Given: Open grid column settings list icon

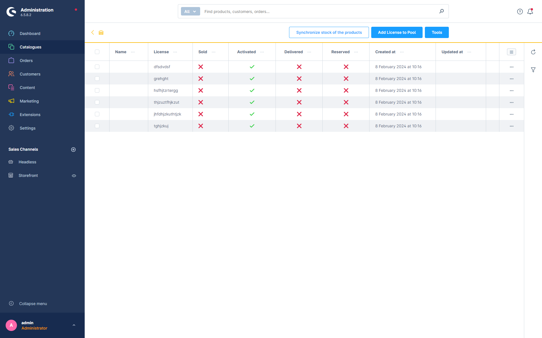Looking at the screenshot, I should point(512,52).
